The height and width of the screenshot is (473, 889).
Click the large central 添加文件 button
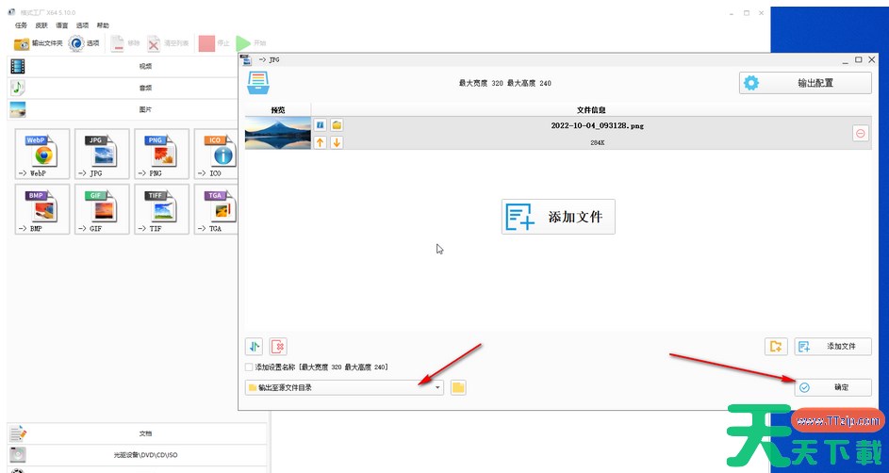point(558,217)
